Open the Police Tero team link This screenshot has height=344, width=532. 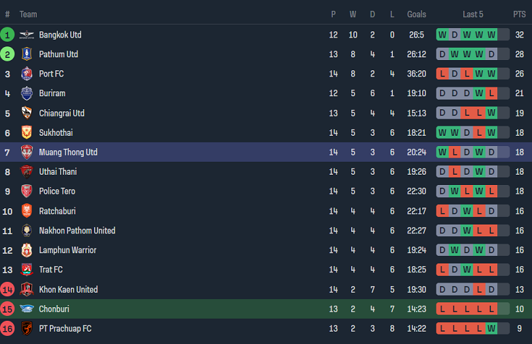tap(57, 191)
